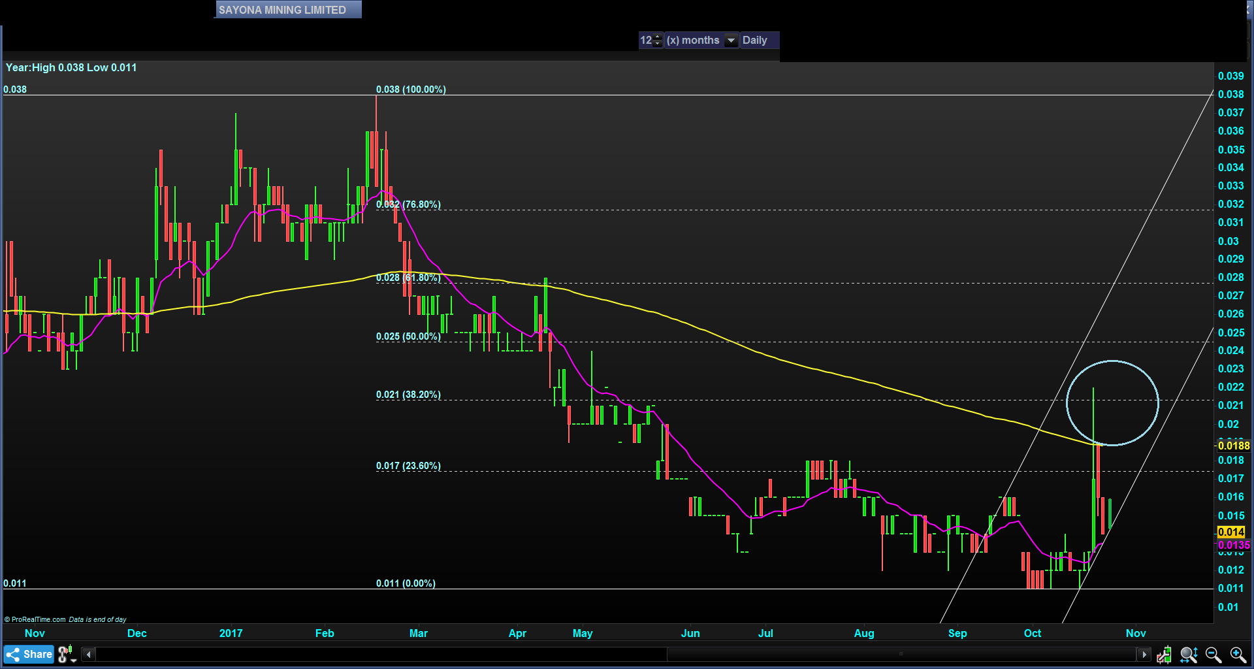Click the 0.021 (38.20%) Fibonacci label
This screenshot has height=669, width=1254.
click(x=408, y=395)
